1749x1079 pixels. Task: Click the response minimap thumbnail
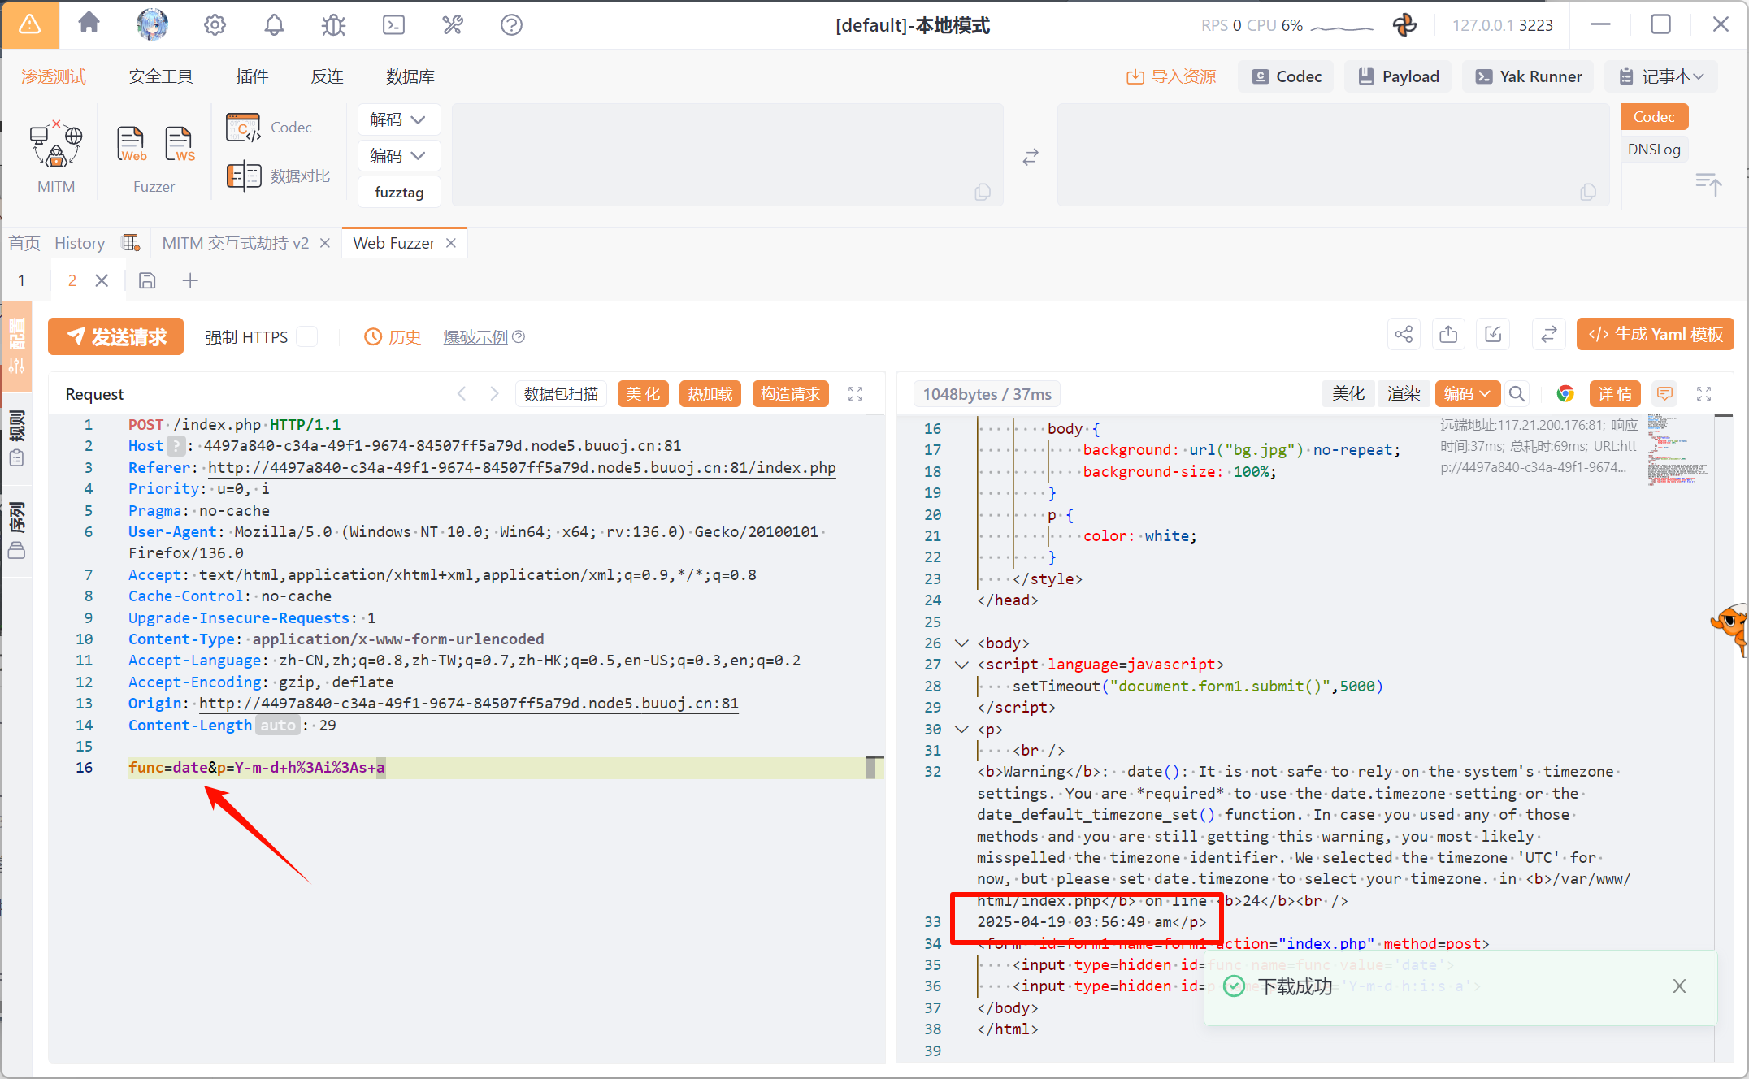point(1677,450)
